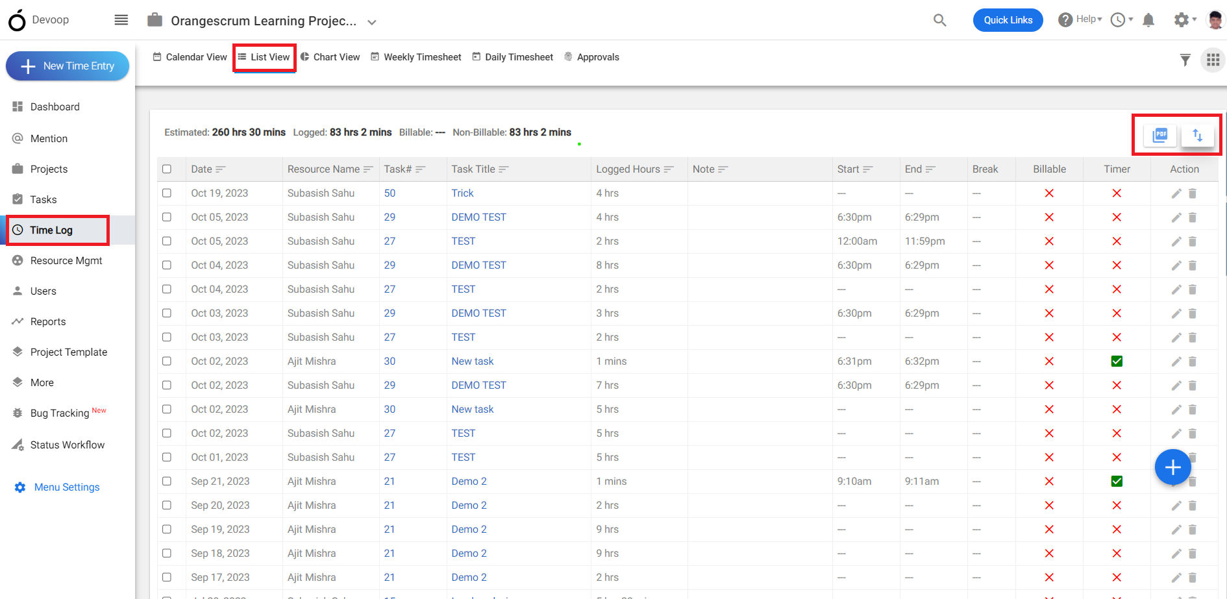Edit the Oct 19, 2023 Trick entry
Screen dimensions: 1227x599
pos(1176,193)
